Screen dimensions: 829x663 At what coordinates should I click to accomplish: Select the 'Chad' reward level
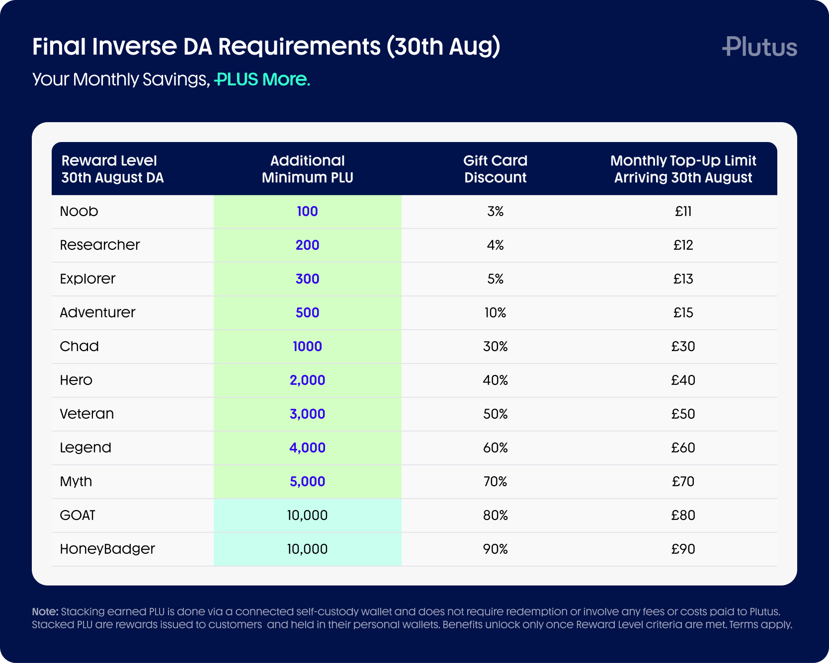pos(79,347)
